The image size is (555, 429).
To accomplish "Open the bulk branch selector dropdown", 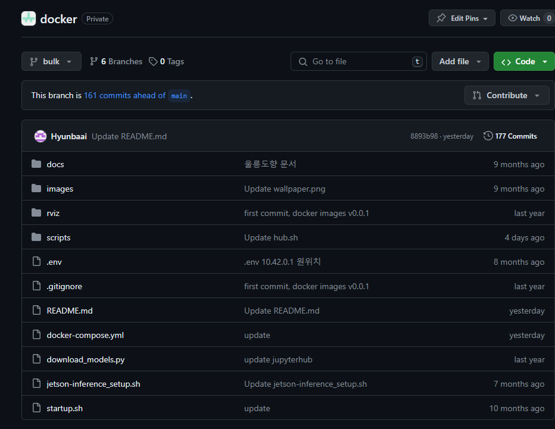I will coord(51,61).
